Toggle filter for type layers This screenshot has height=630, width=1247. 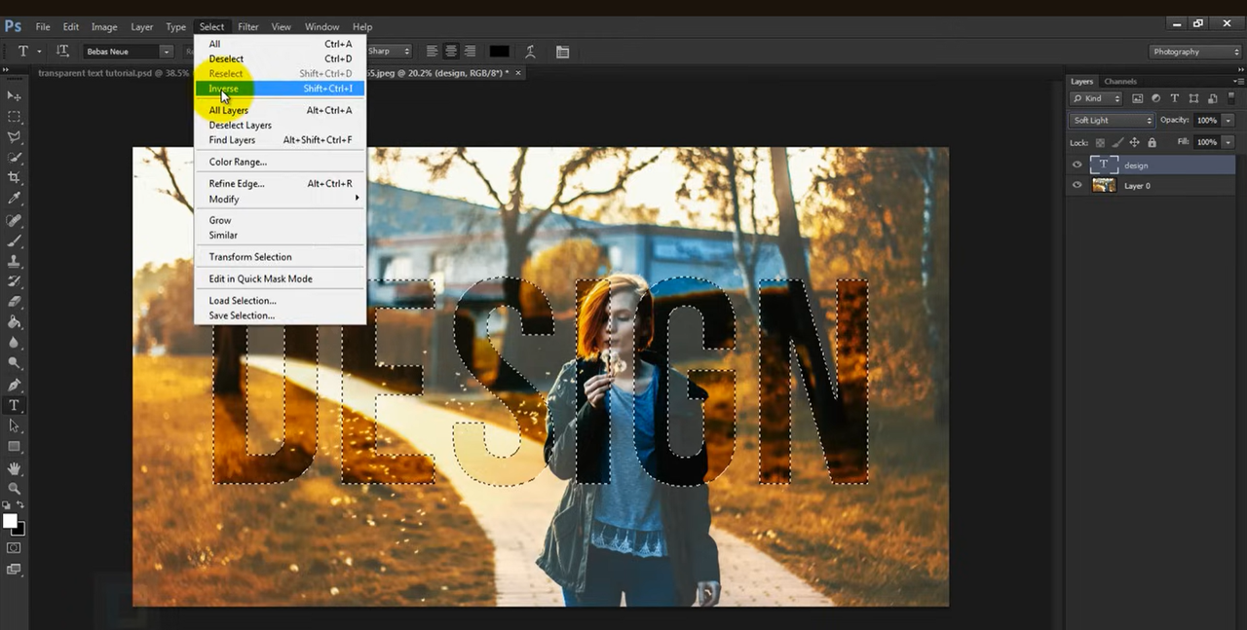point(1175,98)
